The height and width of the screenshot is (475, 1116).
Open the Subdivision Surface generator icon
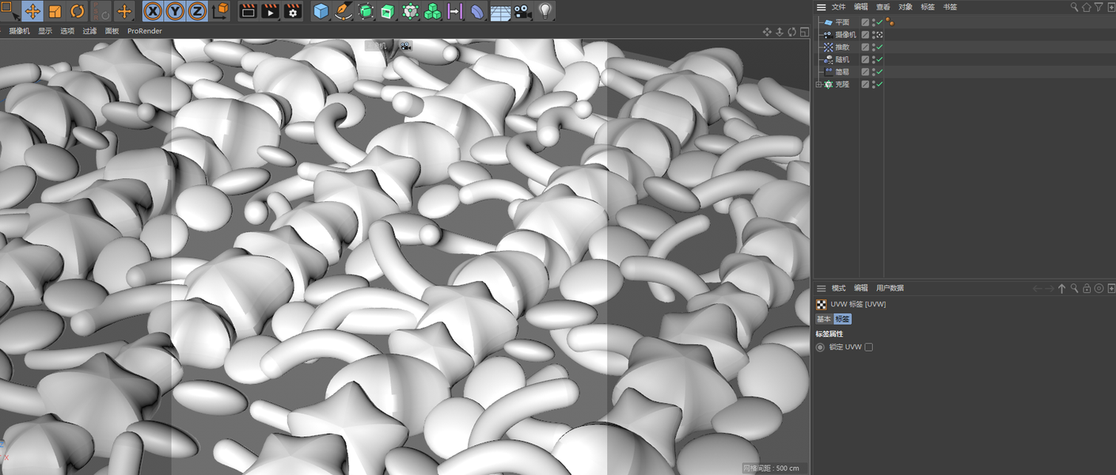366,11
